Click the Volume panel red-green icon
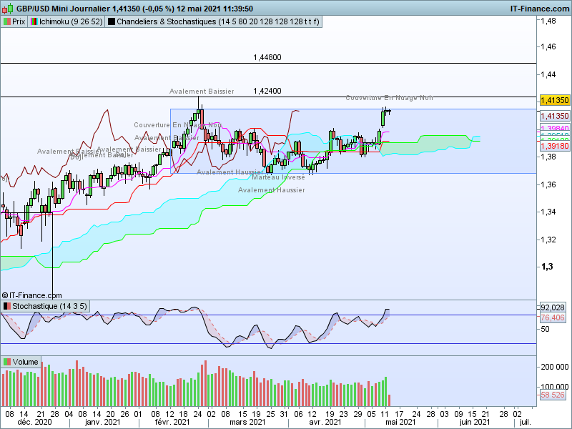The image size is (572, 429). (7, 362)
